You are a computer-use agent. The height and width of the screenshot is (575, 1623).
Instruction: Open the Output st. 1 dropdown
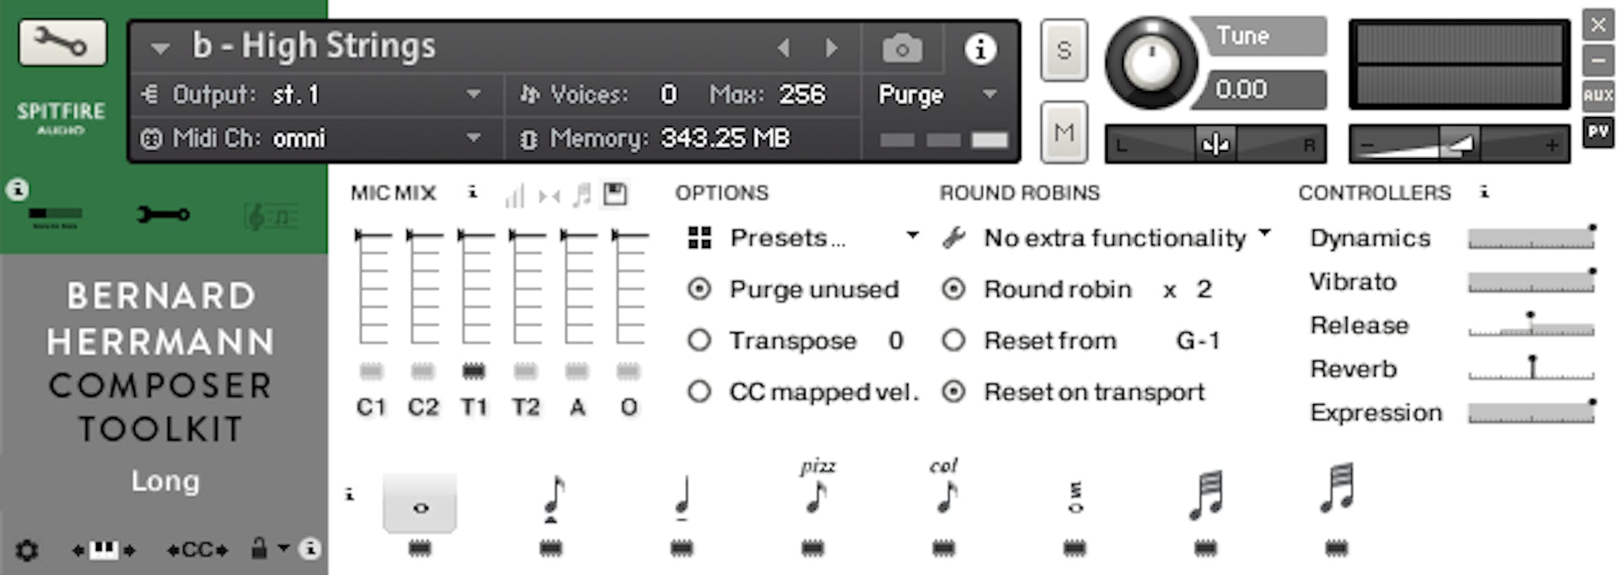click(x=473, y=94)
